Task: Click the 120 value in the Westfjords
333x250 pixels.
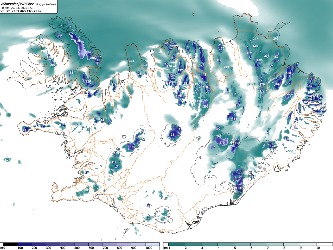Action: [x=78, y=41]
